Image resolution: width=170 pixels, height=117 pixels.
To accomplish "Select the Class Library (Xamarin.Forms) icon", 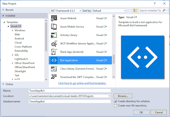I will click(54, 69).
